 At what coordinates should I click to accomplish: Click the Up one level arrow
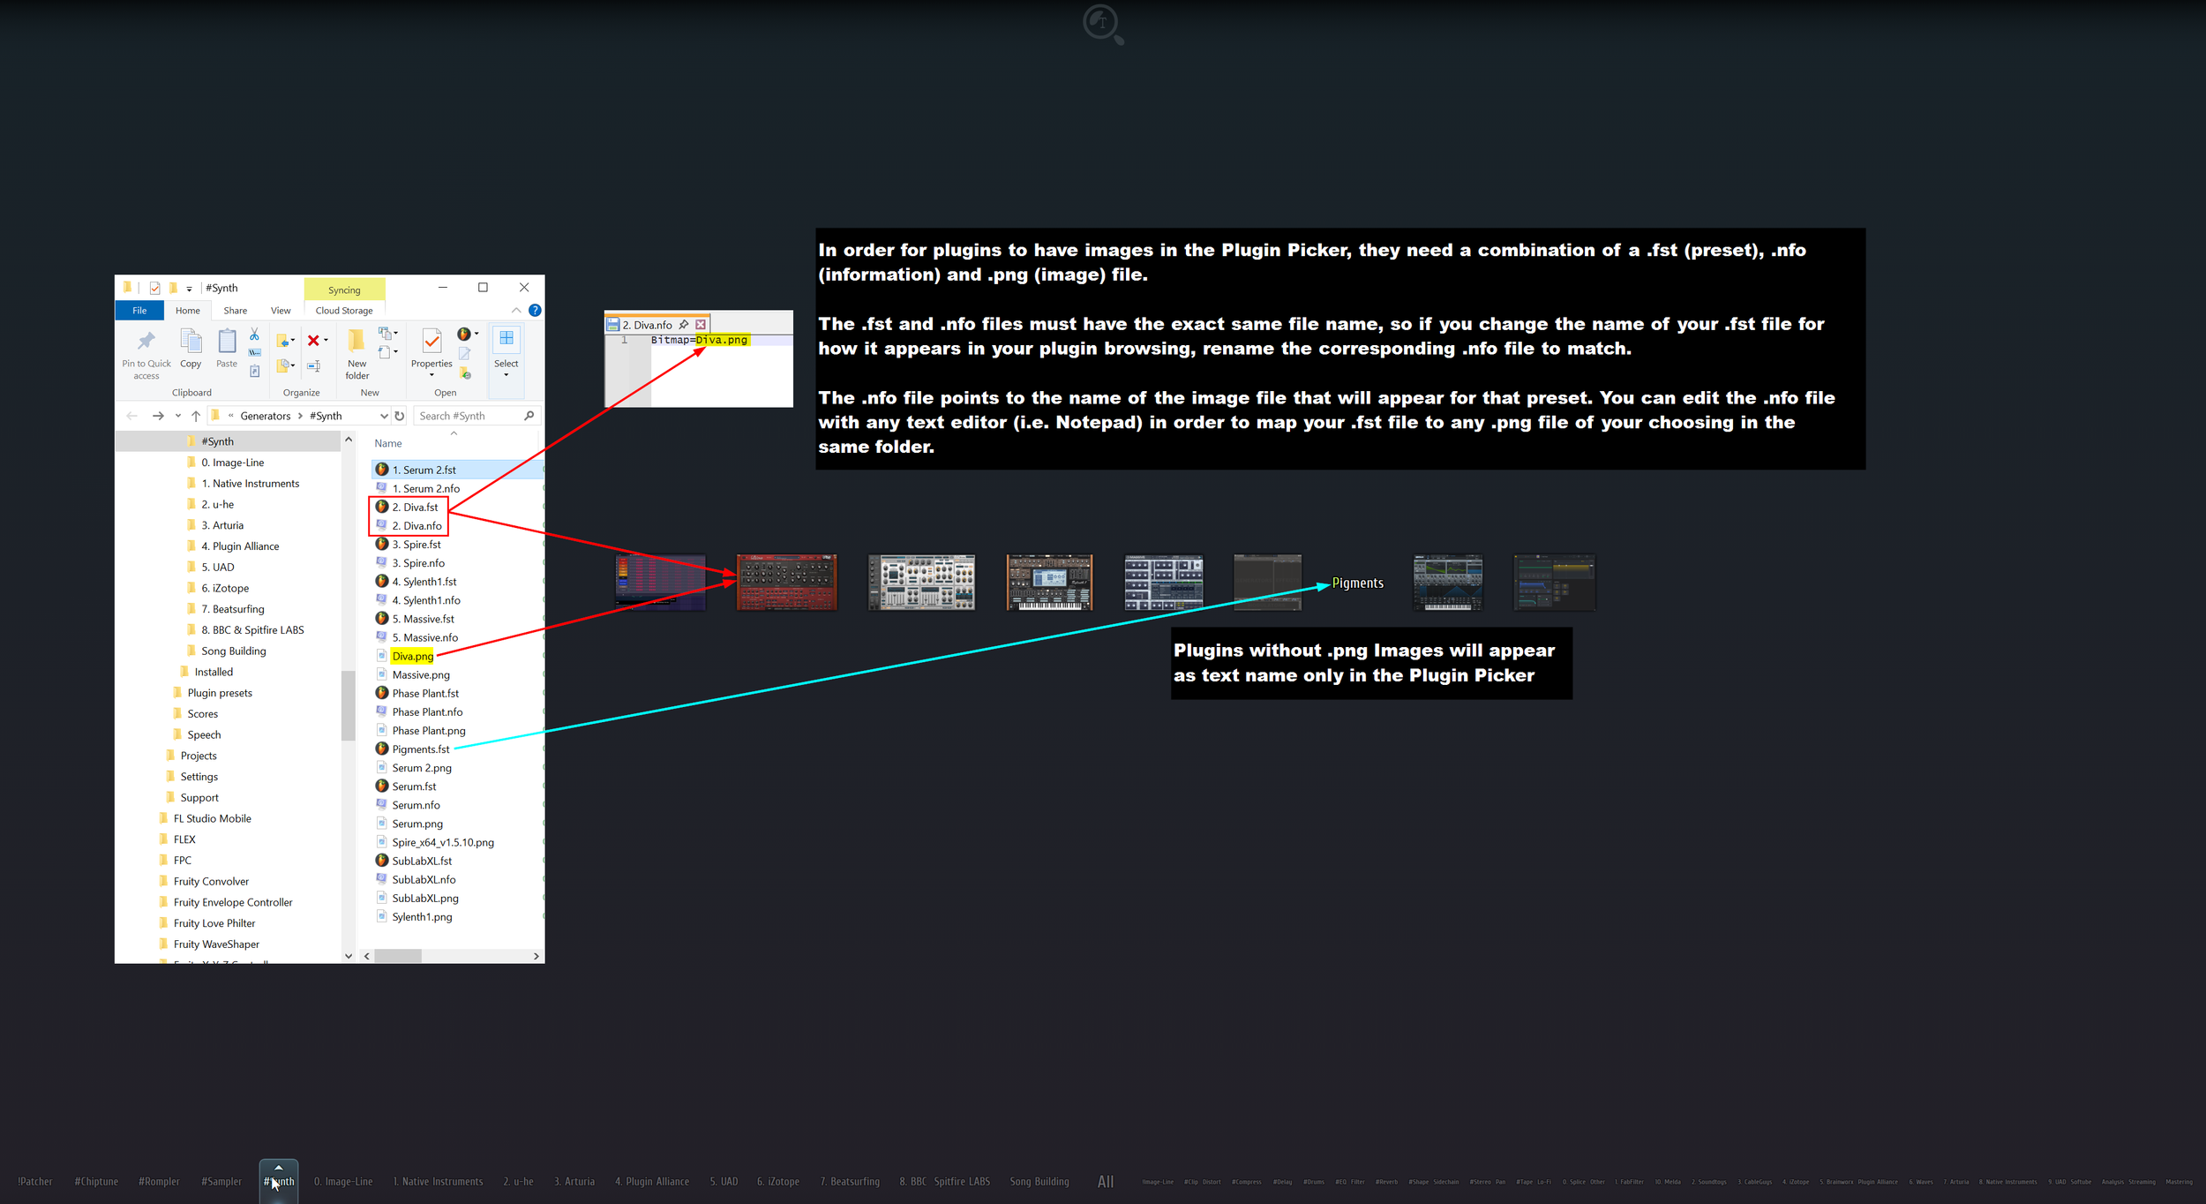pyautogui.click(x=196, y=416)
